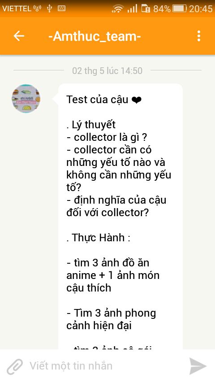Tap the USB connection status icon

50,9
